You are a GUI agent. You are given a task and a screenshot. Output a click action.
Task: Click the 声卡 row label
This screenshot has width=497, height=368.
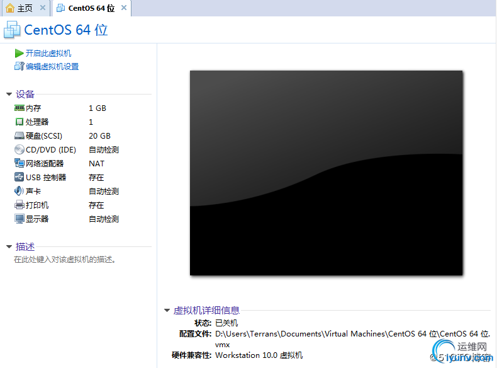click(33, 191)
